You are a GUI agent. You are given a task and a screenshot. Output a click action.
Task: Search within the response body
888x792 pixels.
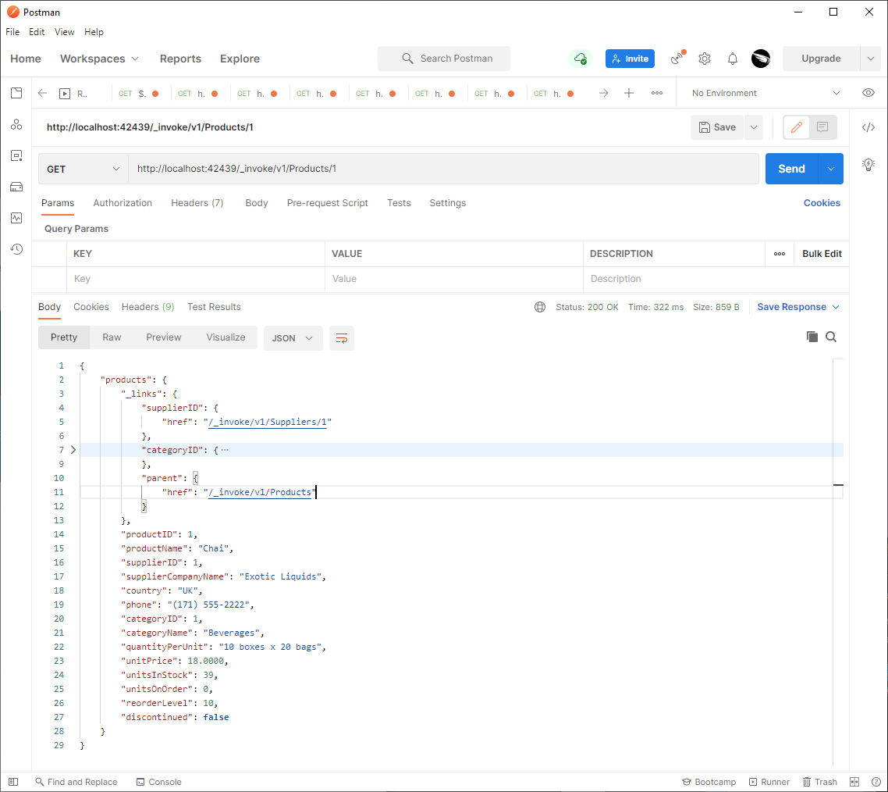(x=831, y=337)
